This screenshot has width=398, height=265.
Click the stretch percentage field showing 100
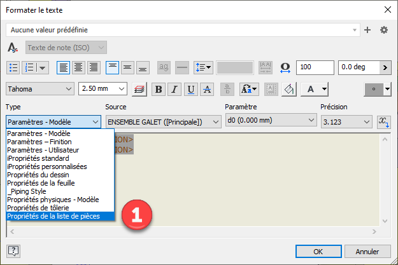coord(315,67)
